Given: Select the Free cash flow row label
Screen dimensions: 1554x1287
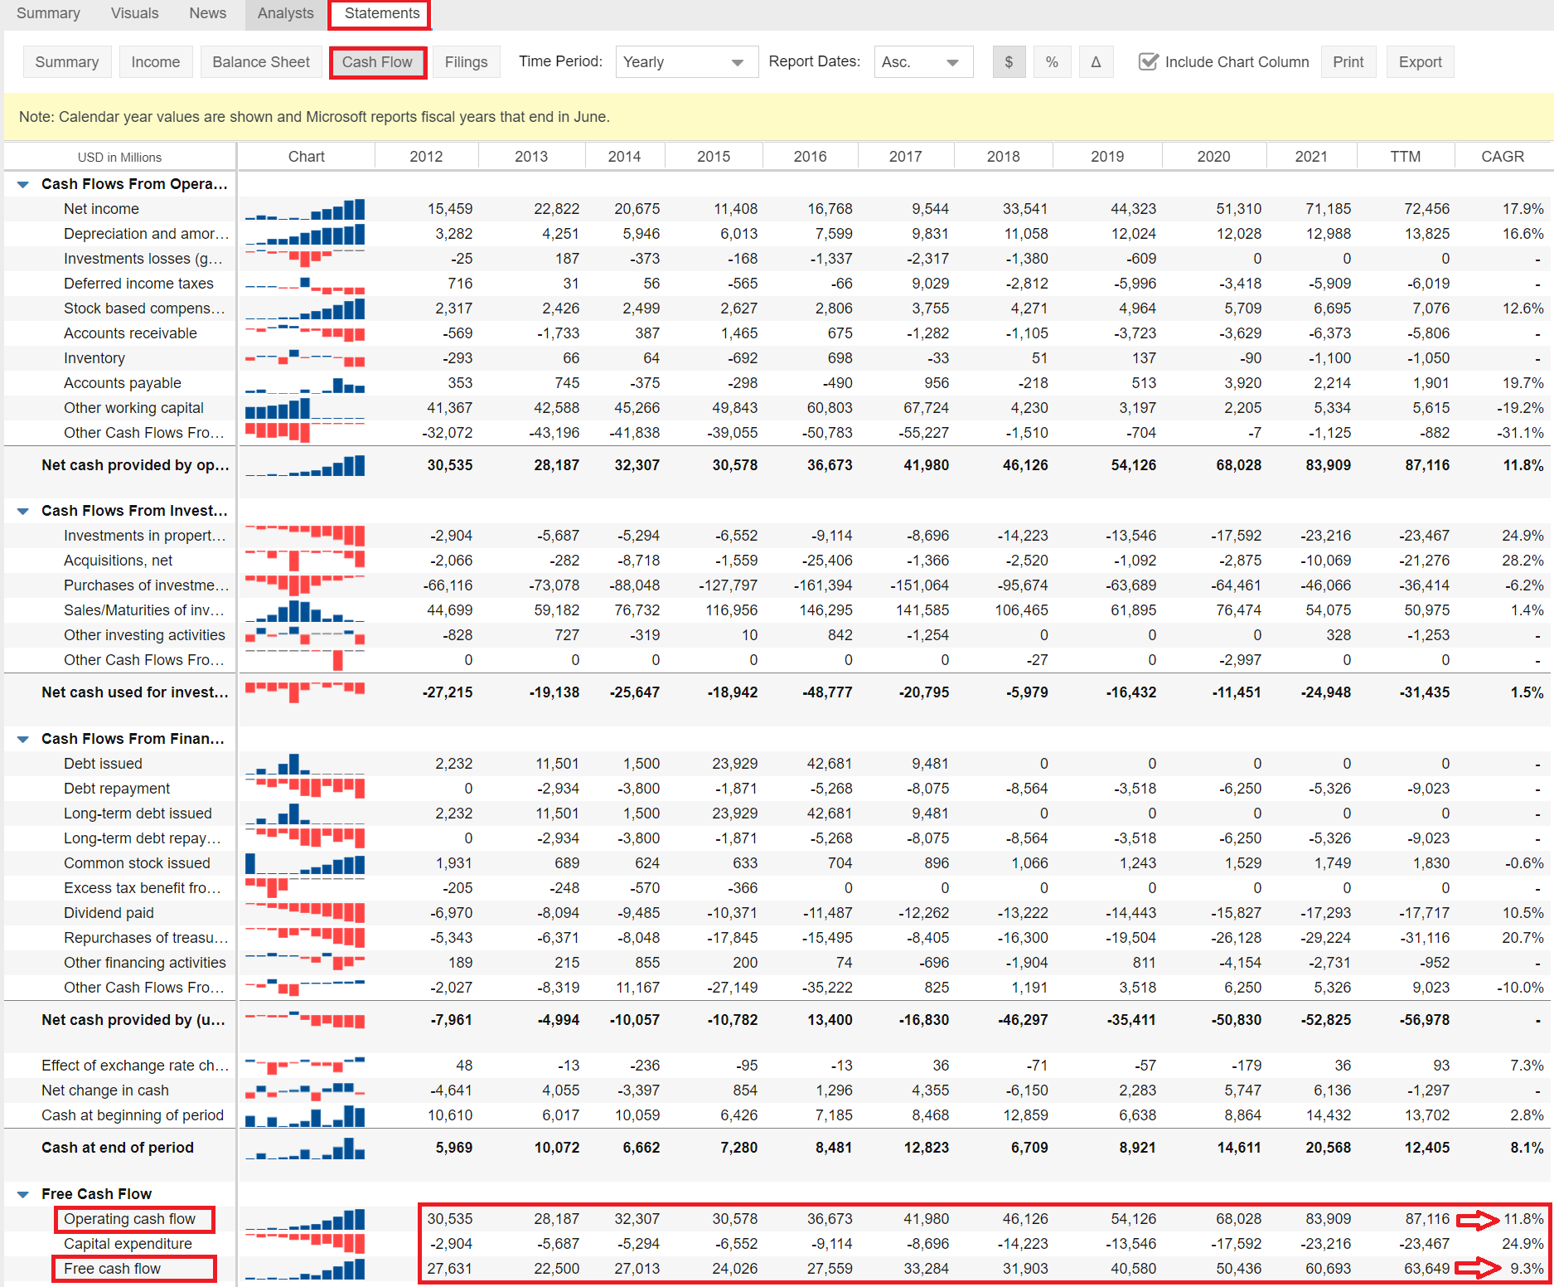Looking at the screenshot, I should coord(113,1269).
